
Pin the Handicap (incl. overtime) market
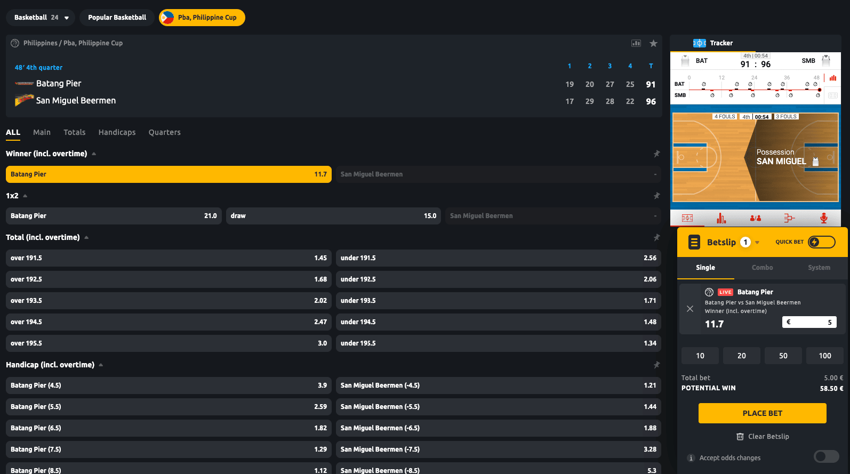click(656, 365)
